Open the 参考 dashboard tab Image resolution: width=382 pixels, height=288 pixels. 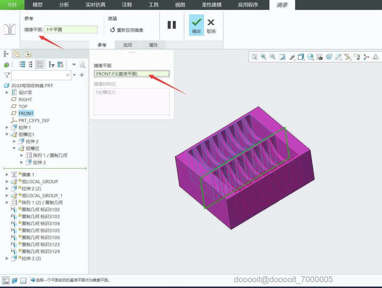coord(102,45)
